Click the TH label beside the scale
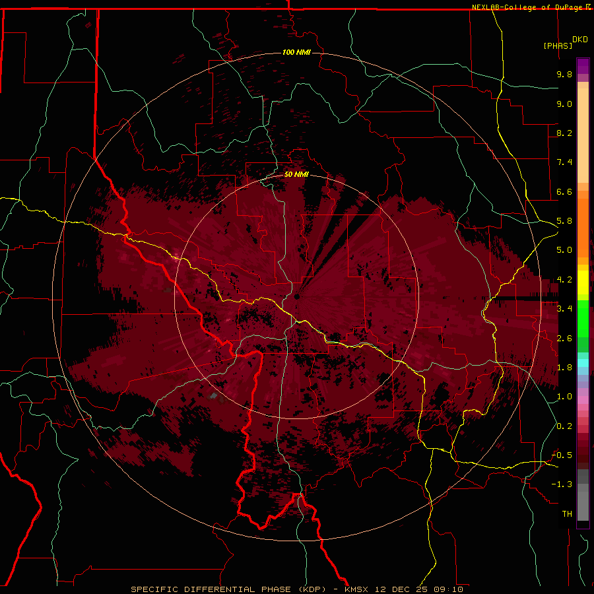This screenshot has width=594, height=594. point(567,514)
